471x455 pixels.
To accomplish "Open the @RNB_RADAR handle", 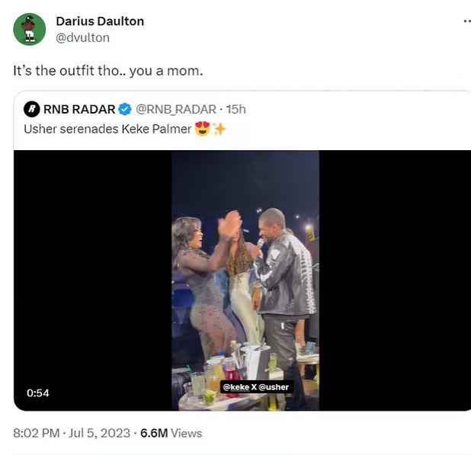I will pos(176,109).
